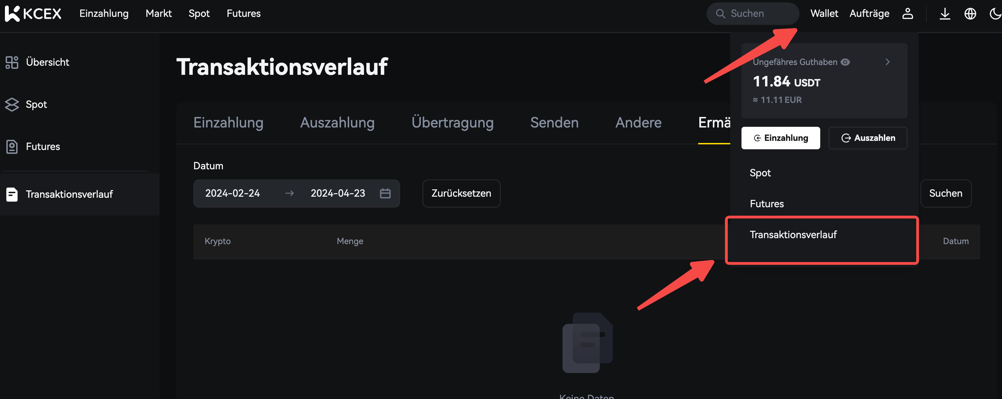
Task: Switch to the Übertragung tab
Action: pos(452,123)
